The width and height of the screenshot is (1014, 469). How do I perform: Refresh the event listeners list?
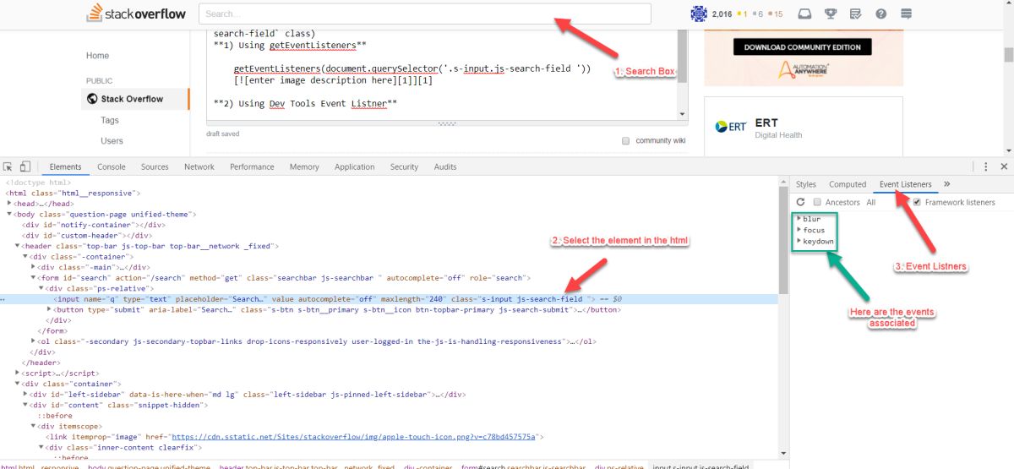800,202
